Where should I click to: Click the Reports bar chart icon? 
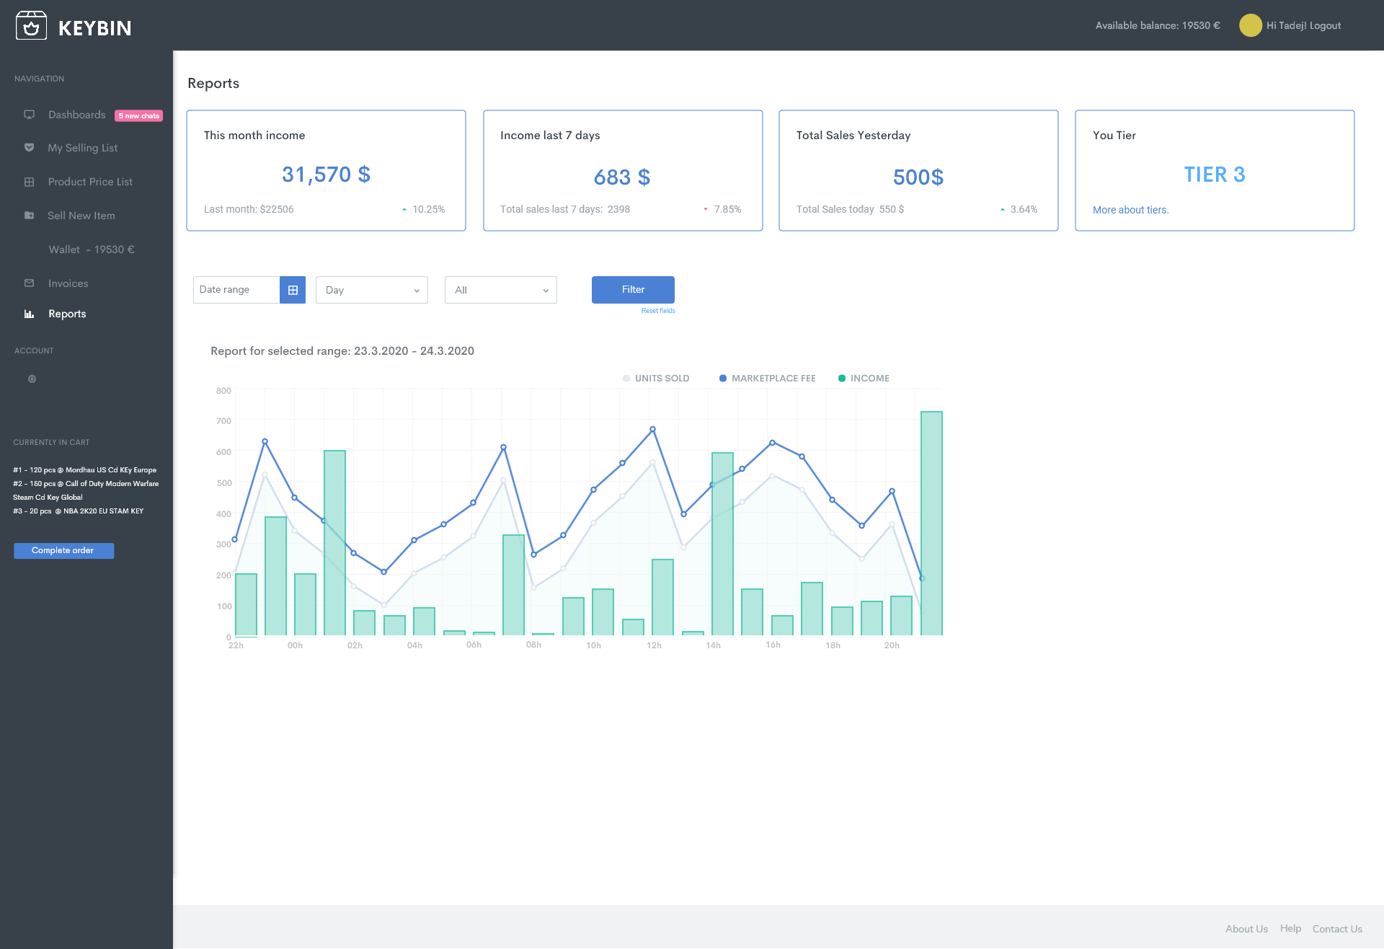(x=30, y=314)
